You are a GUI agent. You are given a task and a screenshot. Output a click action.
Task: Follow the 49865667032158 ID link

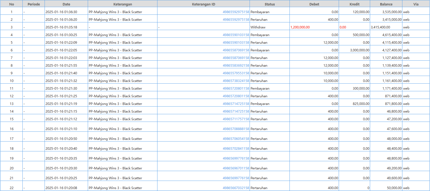pyautogui.click(x=236, y=188)
